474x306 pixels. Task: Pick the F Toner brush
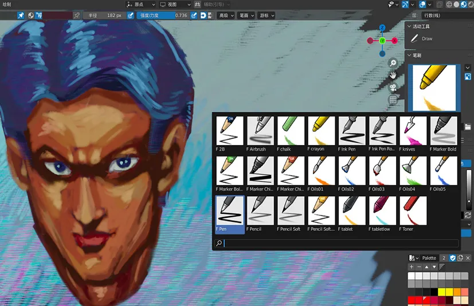click(413, 214)
